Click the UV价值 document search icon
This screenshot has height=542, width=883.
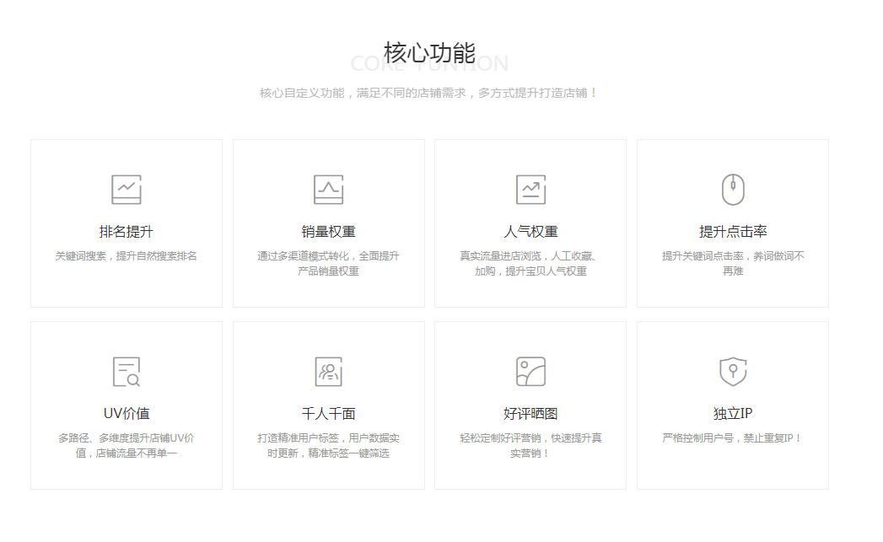pyautogui.click(x=127, y=372)
